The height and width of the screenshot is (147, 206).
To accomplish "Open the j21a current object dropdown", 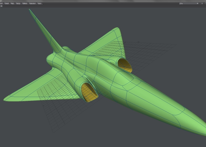I will [189, 4].
